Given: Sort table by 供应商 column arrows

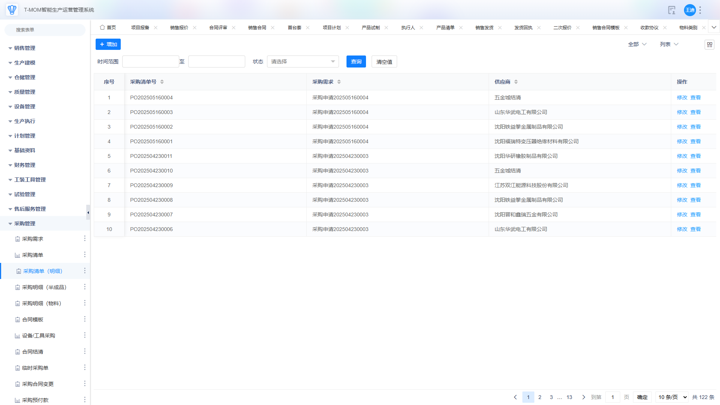Looking at the screenshot, I should coord(516,82).
